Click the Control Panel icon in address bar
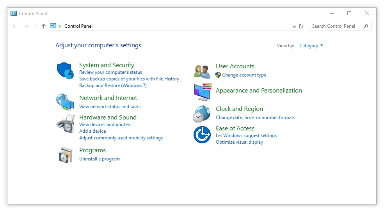The height and width of the screenshot is (212, 384). pyautogui.click(x=53, y=26)
